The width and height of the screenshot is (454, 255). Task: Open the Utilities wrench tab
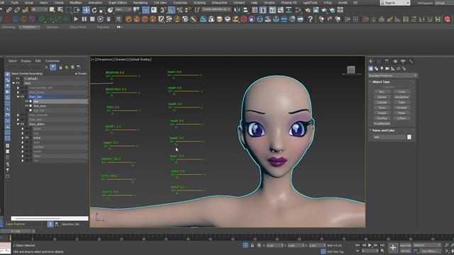click(x=411, y=61)
